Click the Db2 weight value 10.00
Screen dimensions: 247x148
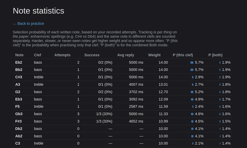pyautogui.click(x=163, y=129)
